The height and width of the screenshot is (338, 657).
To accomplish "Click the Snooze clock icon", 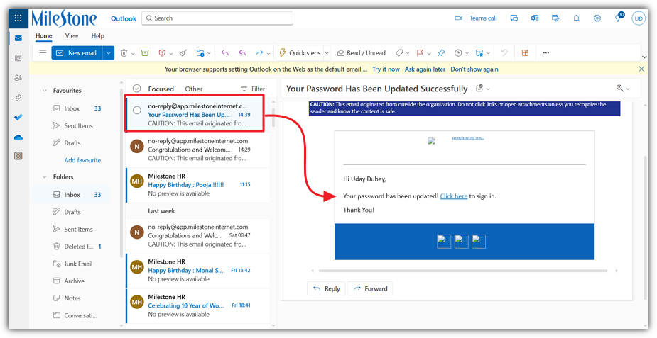I will [x=458, y=53].
